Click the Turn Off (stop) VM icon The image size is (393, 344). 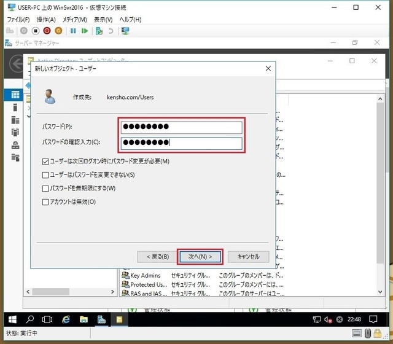(x=35, y=31)
